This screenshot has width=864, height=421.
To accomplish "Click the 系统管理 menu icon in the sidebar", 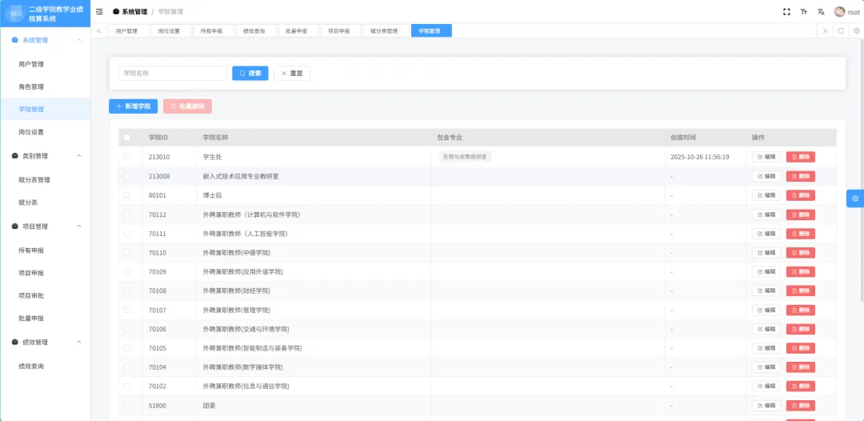I will pyautogui.click(x=15, y=40).
